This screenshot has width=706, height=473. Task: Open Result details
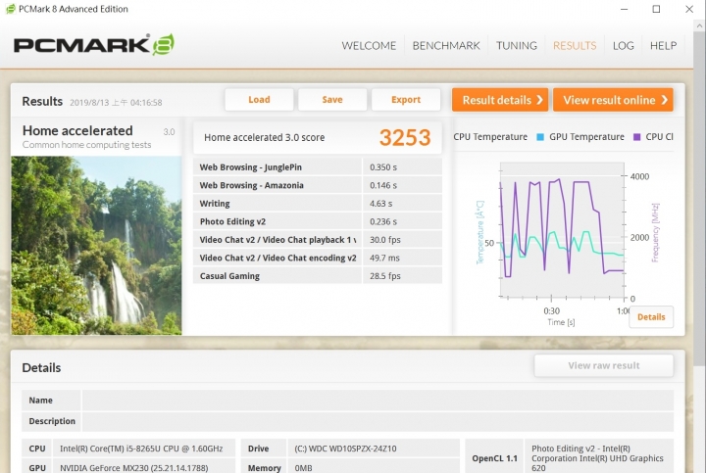tap(500, 100)
